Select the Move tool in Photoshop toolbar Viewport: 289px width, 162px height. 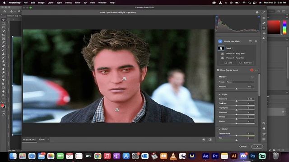pyautogui.click(x=3, y=20)
